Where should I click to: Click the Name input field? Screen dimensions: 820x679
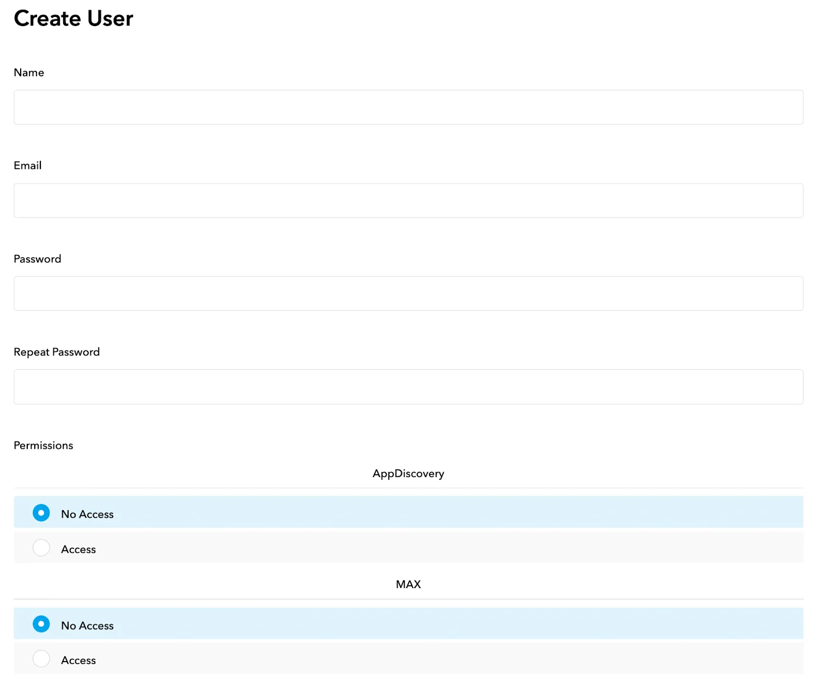408,107
